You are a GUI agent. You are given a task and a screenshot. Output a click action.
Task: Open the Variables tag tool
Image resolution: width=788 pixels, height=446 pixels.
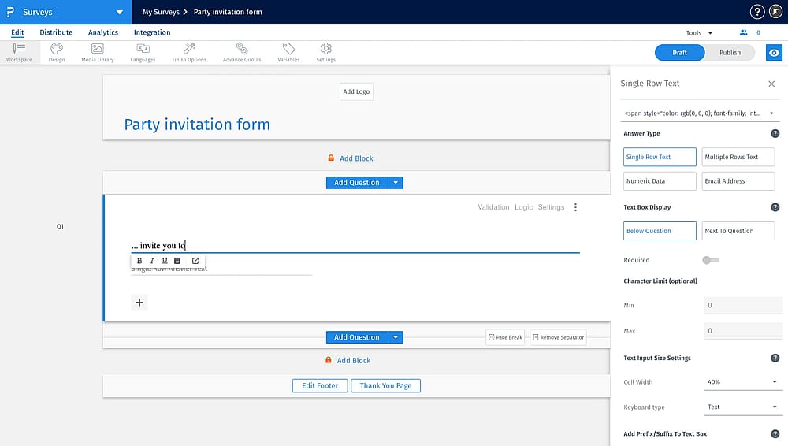[288, 52]
